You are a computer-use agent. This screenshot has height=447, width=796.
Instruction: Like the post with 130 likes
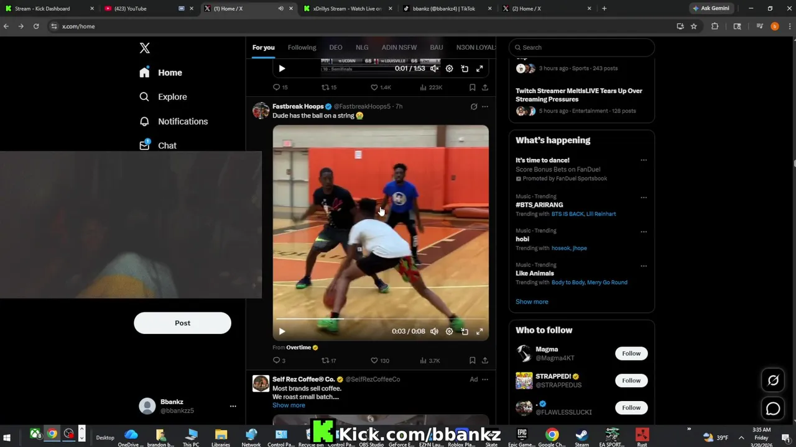(380, 361)
